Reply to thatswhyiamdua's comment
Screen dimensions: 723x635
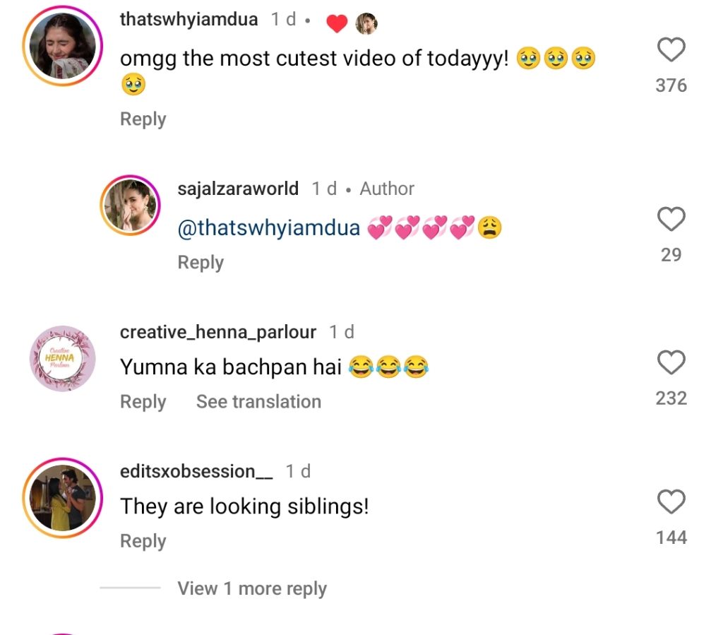[143, 119]
